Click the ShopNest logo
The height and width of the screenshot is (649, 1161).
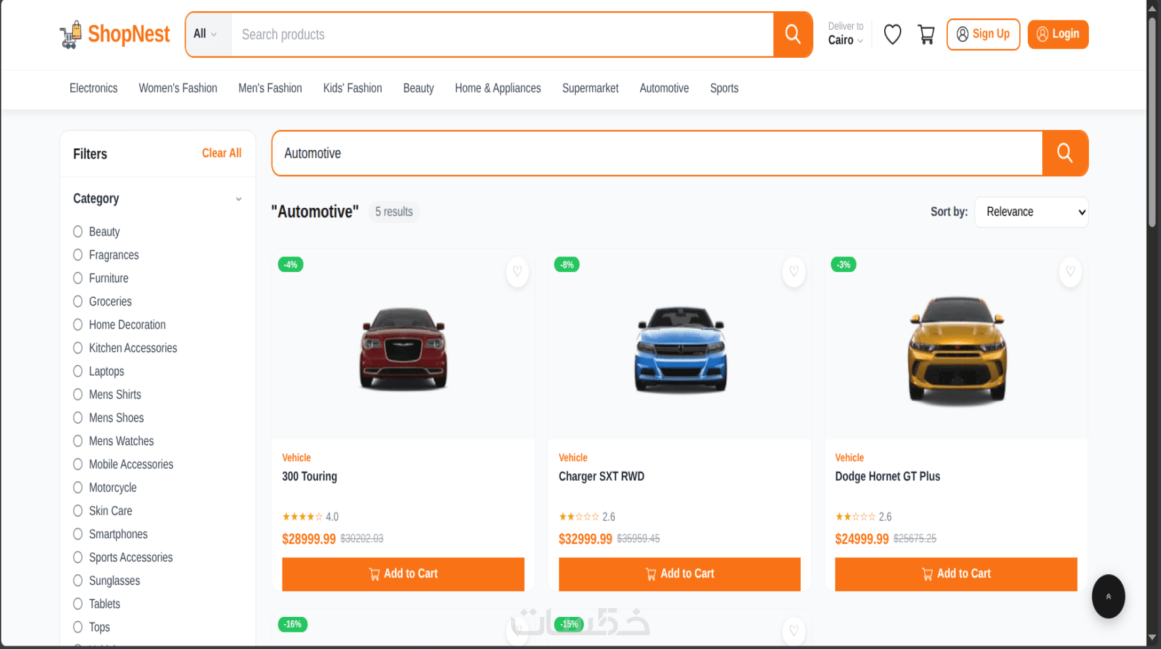coord(115,34)
